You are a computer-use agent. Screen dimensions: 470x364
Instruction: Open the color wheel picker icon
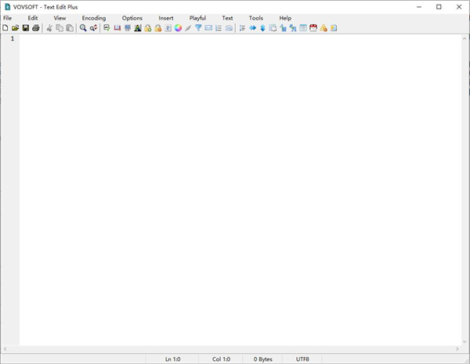coord(178,28)
